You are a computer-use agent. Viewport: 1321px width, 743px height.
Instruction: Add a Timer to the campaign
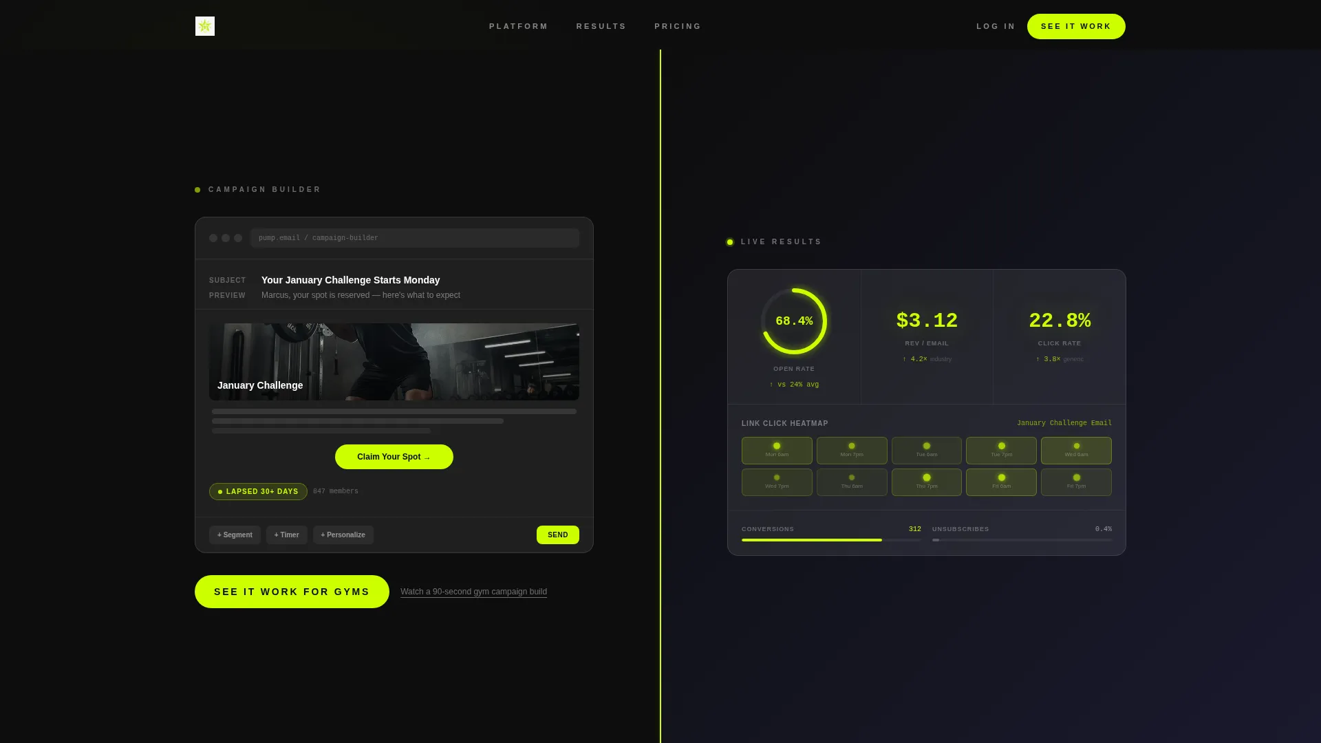[x=286, y=535]
